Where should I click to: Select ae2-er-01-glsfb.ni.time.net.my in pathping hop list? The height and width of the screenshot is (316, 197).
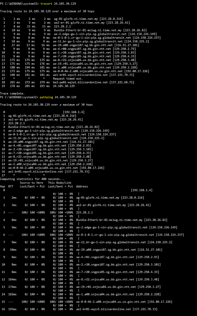pyautogui.click(x=33, y=120)
